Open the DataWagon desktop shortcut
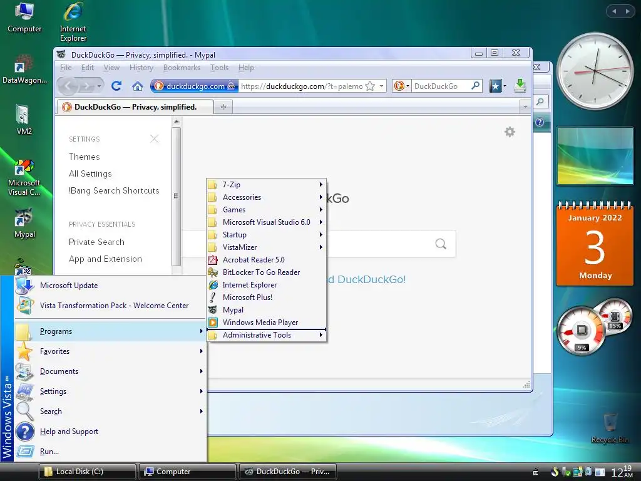 24,69
